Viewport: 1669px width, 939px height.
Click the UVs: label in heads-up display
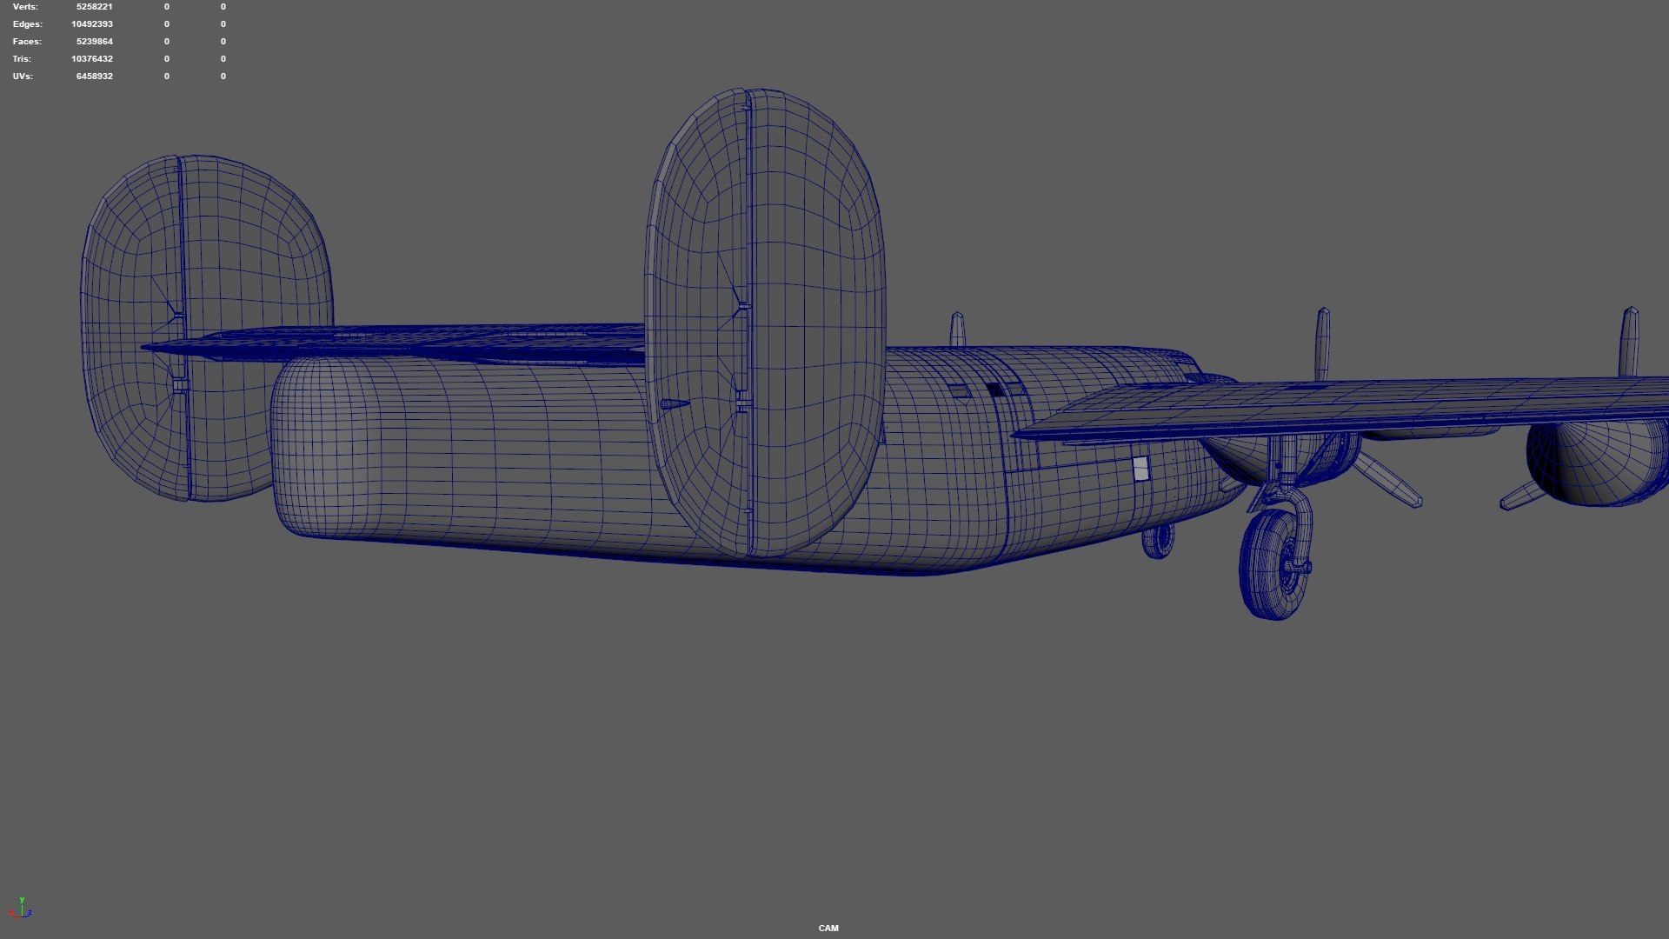[x=23, y=77]
